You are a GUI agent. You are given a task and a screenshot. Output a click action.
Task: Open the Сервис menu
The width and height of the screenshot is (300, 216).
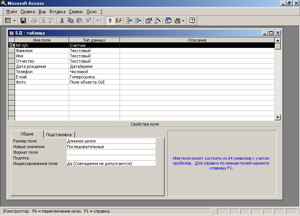click(76, 12)
